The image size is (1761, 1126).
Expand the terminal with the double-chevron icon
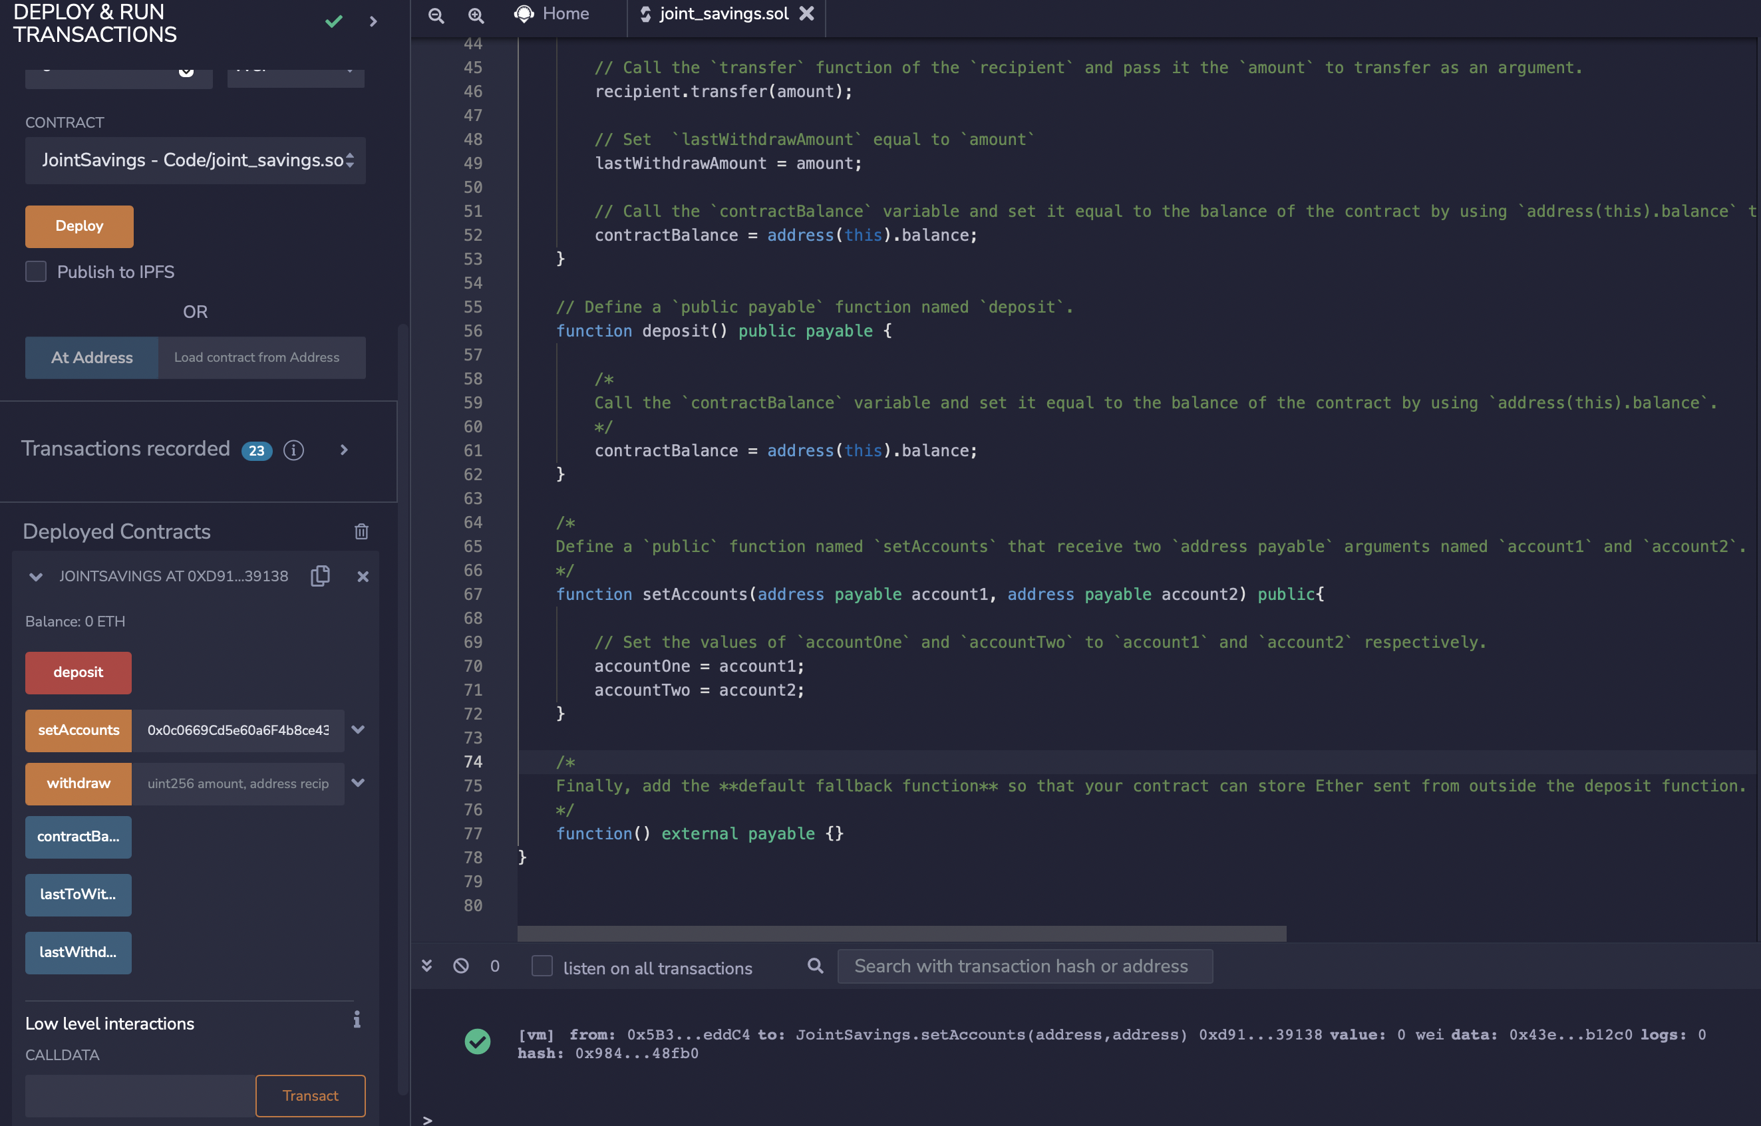[427, 966]
